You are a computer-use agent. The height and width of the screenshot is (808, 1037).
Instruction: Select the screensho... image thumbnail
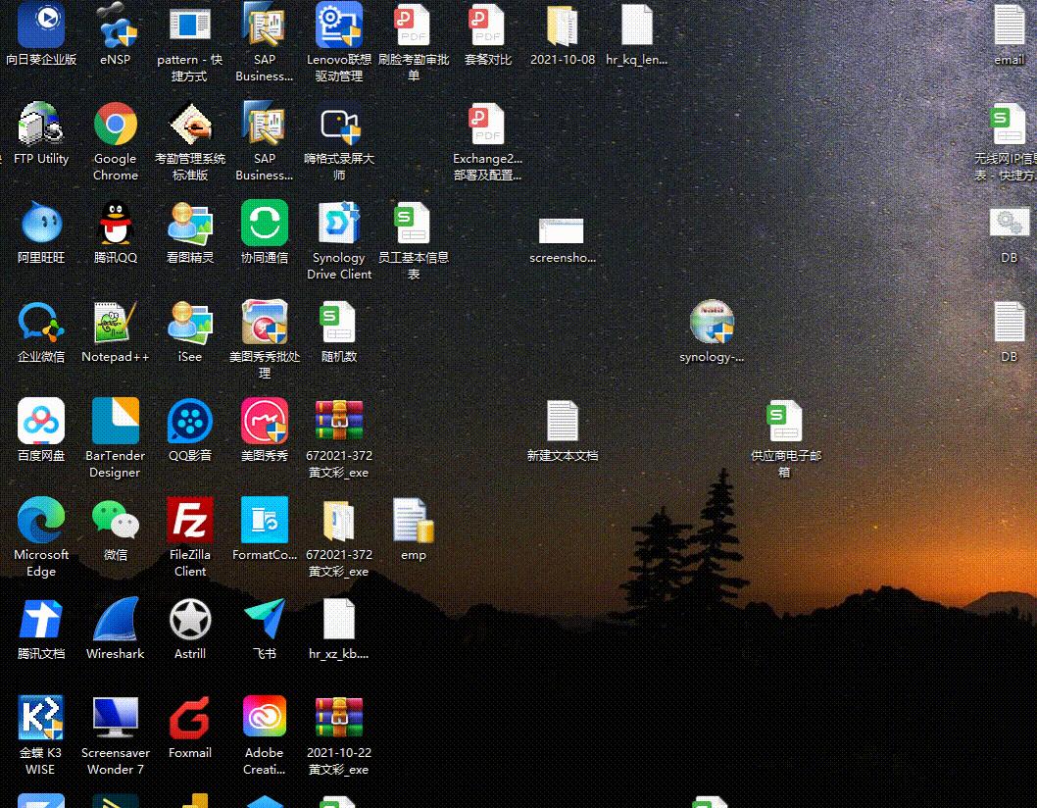(562, 230)
